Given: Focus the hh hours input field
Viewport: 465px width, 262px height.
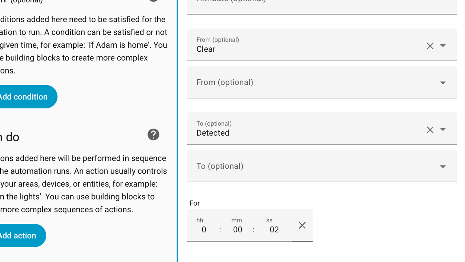Looking at the screenshot, I should coord(204,230).
